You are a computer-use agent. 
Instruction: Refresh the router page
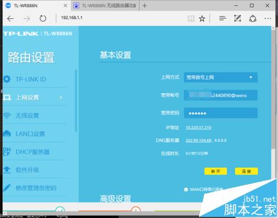pos(43,18)
